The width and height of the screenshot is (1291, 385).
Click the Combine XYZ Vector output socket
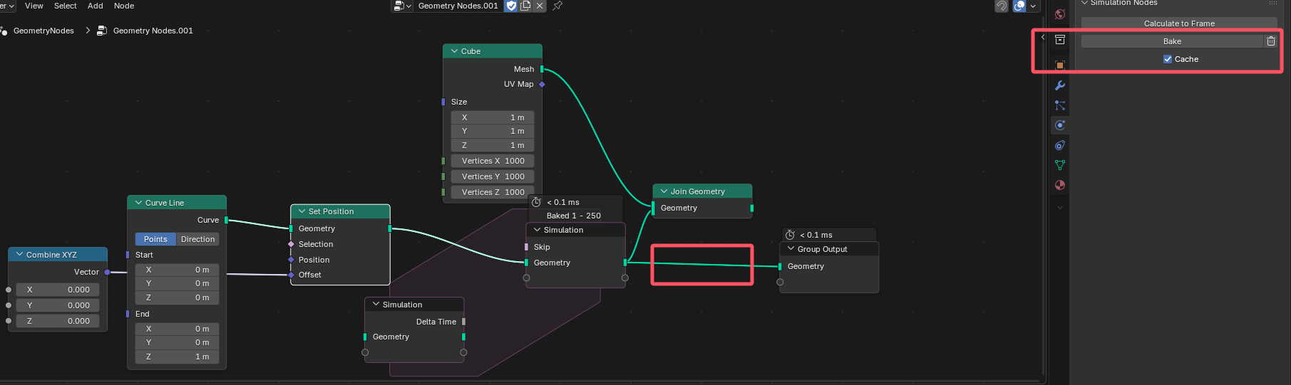tap(107, 272)
